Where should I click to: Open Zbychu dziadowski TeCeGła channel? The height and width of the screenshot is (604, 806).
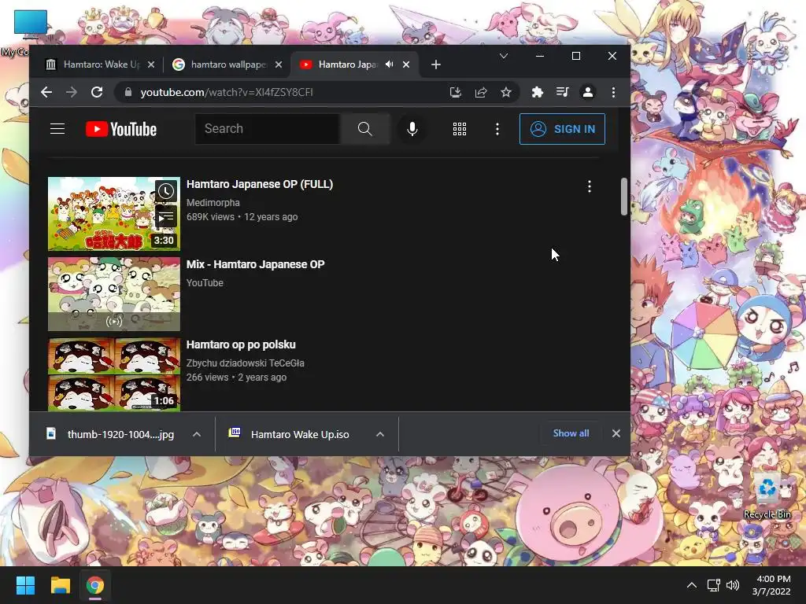coord(246,363)
